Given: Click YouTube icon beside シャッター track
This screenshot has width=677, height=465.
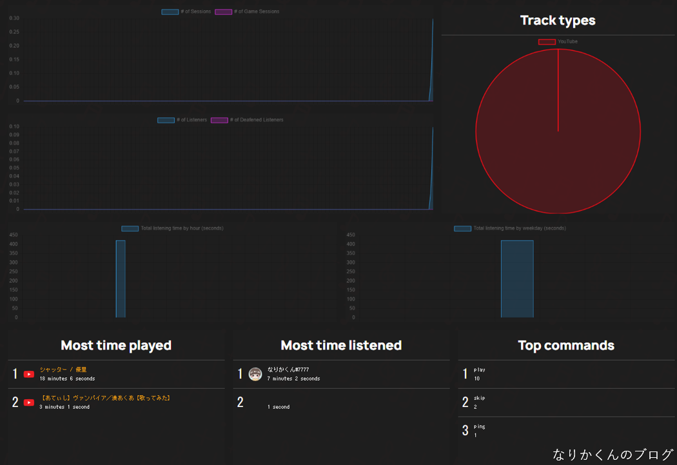Looking at the screenshot, I should tap(29, 374).
